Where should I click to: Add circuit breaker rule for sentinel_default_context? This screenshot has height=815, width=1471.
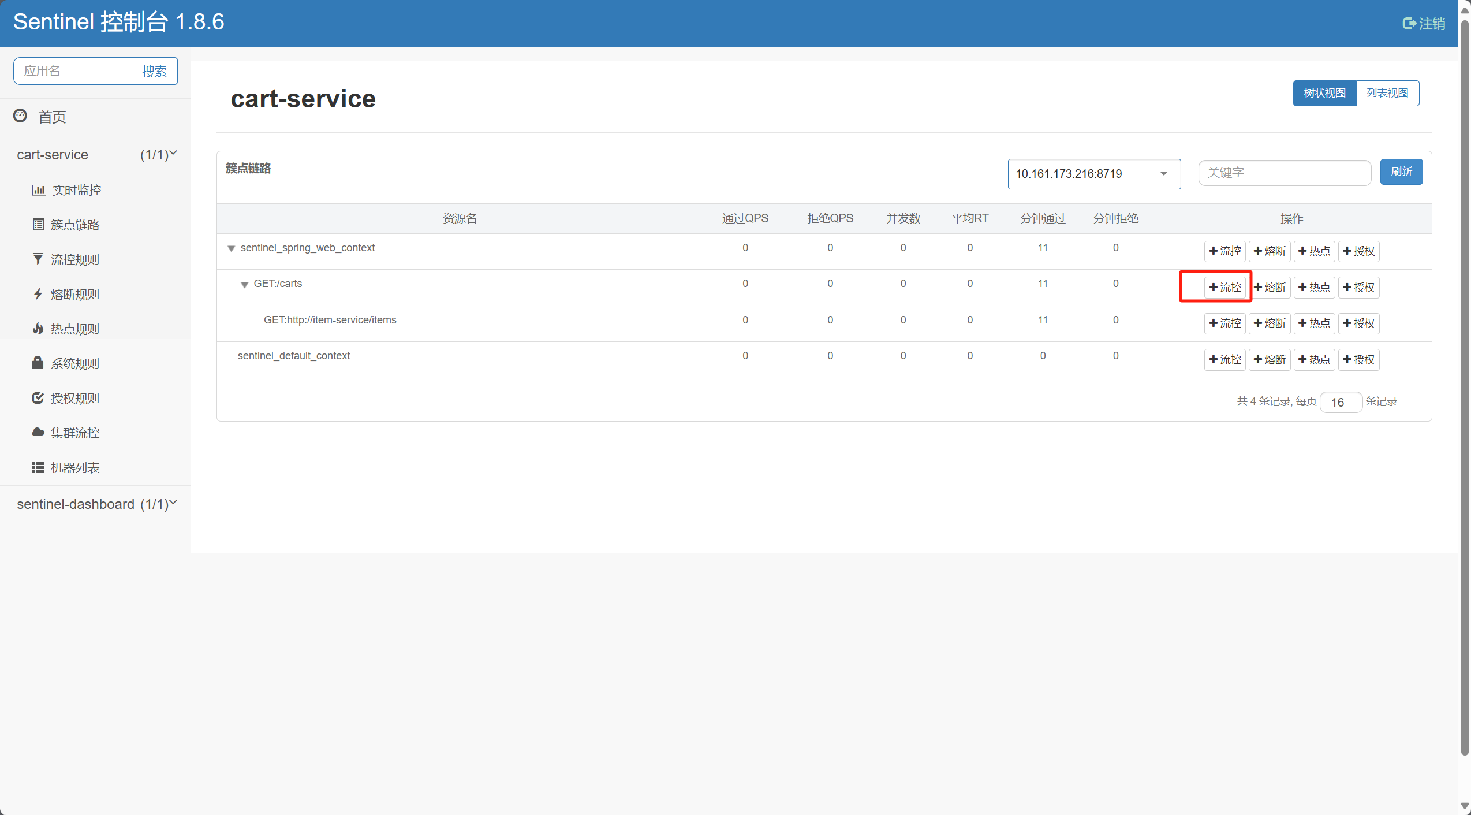tap(1270, 359)
